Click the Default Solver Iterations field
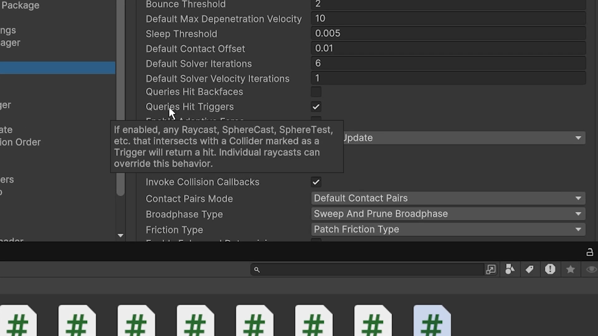This screenshot has width=598, height=336. tap(448, 63)
